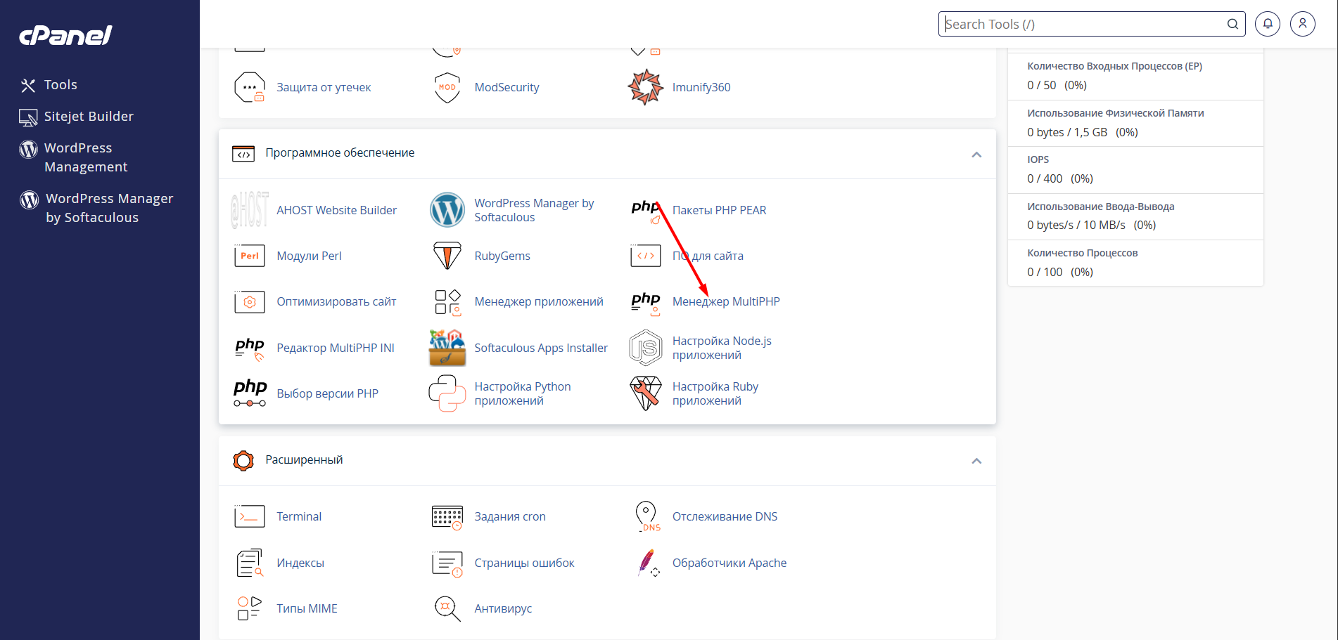
Task: Click the ModSecurity shield icon
Action: tap(447, 87)
